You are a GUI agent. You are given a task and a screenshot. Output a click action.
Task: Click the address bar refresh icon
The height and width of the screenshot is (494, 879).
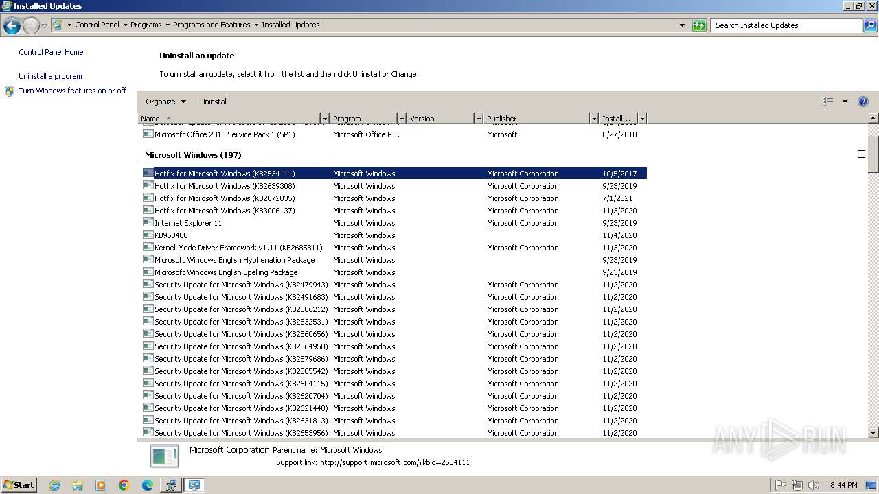click(x=699, y=25)
